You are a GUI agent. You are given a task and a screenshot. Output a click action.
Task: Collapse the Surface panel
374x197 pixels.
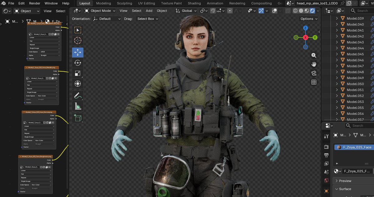337,189
